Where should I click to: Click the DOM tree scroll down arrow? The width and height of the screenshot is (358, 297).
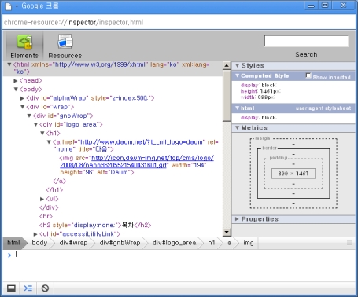227,232
